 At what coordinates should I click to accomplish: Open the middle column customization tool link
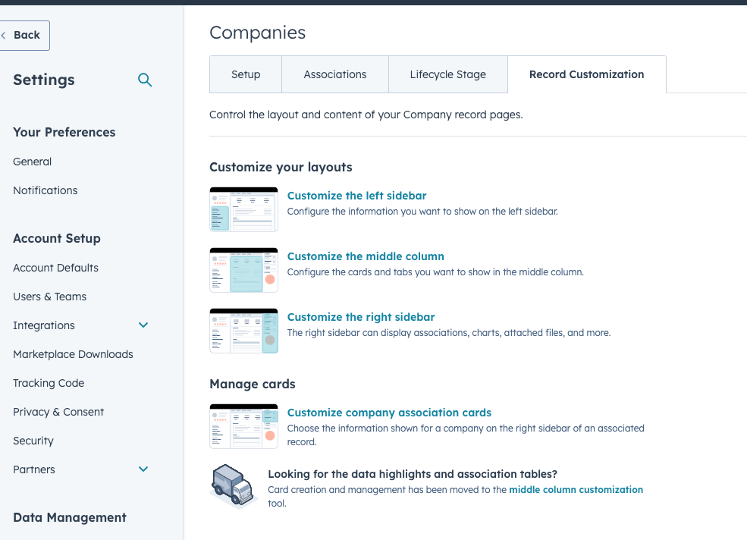576,489
